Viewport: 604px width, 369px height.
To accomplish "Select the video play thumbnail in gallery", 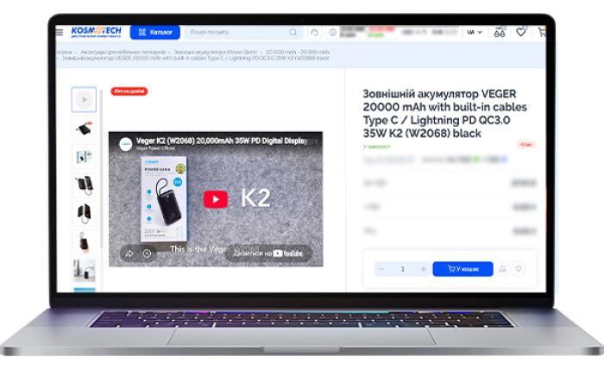I will point(84,100).
